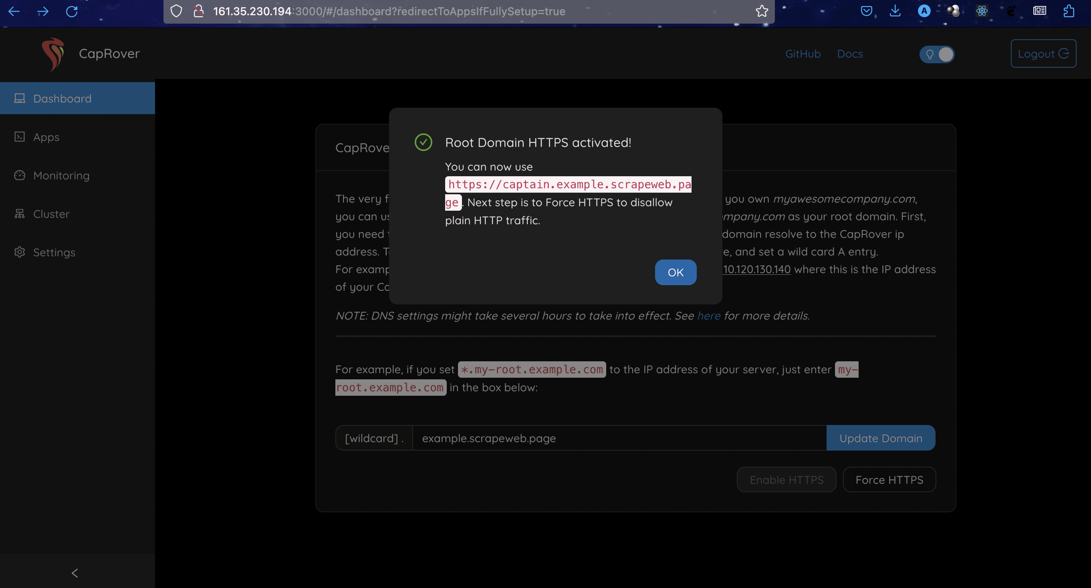The width and height of the screenshot is (1091, 588).
Task: Collapse the sidebar with the left chevron
Action: pyautogui.click(x=75, y=573)
